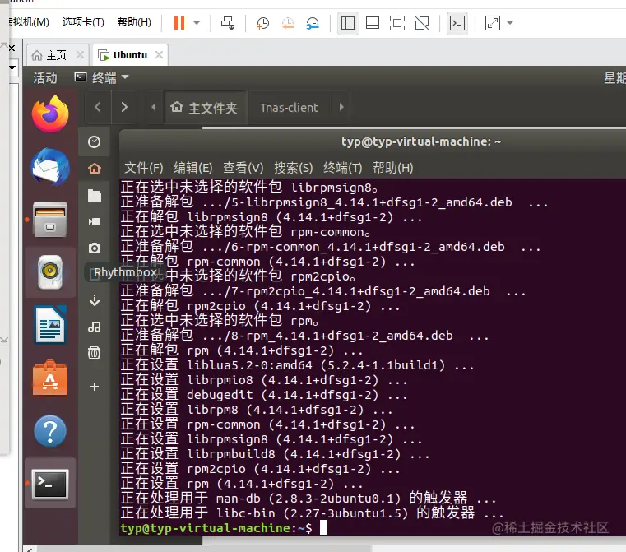Open the folder icon in Files sidebar
This screenshot has height=552, width=626.
coord(95,195)
